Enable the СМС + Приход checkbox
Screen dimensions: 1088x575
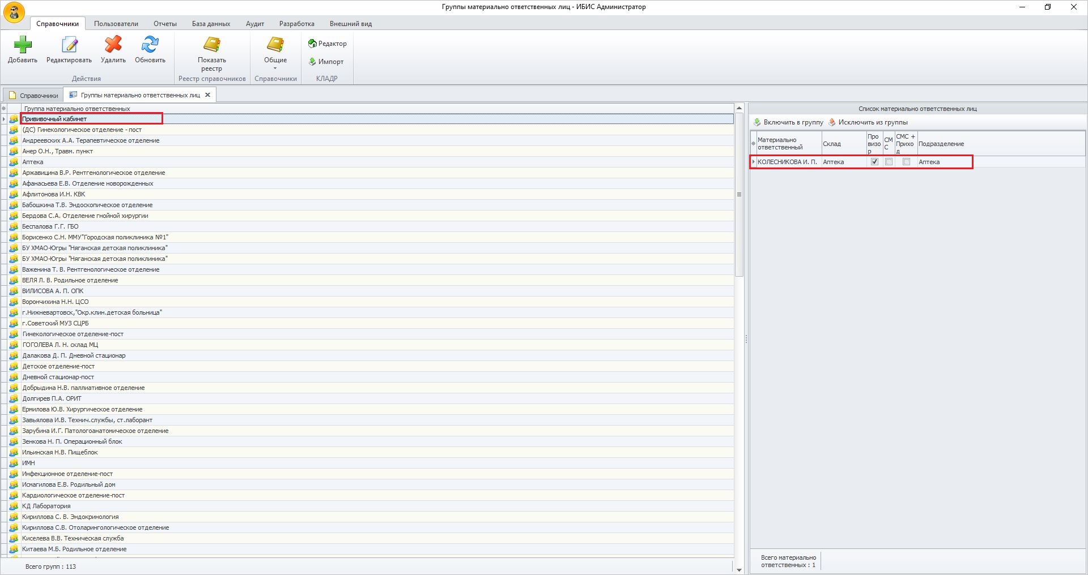(906, 162)
